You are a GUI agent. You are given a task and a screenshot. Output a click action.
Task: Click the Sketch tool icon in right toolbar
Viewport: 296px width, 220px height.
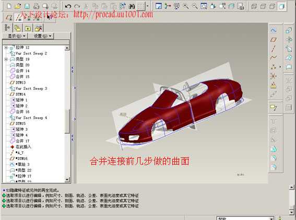click(274, 30)
